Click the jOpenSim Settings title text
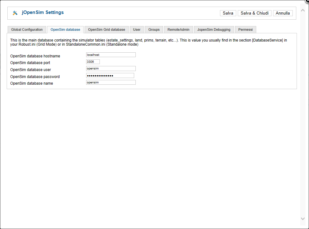309x229 pixels. tap(43, 12)
